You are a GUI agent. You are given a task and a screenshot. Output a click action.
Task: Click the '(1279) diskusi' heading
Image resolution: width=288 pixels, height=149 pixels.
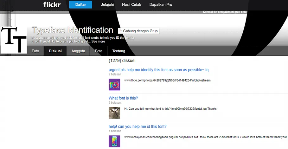coord(122,61)
